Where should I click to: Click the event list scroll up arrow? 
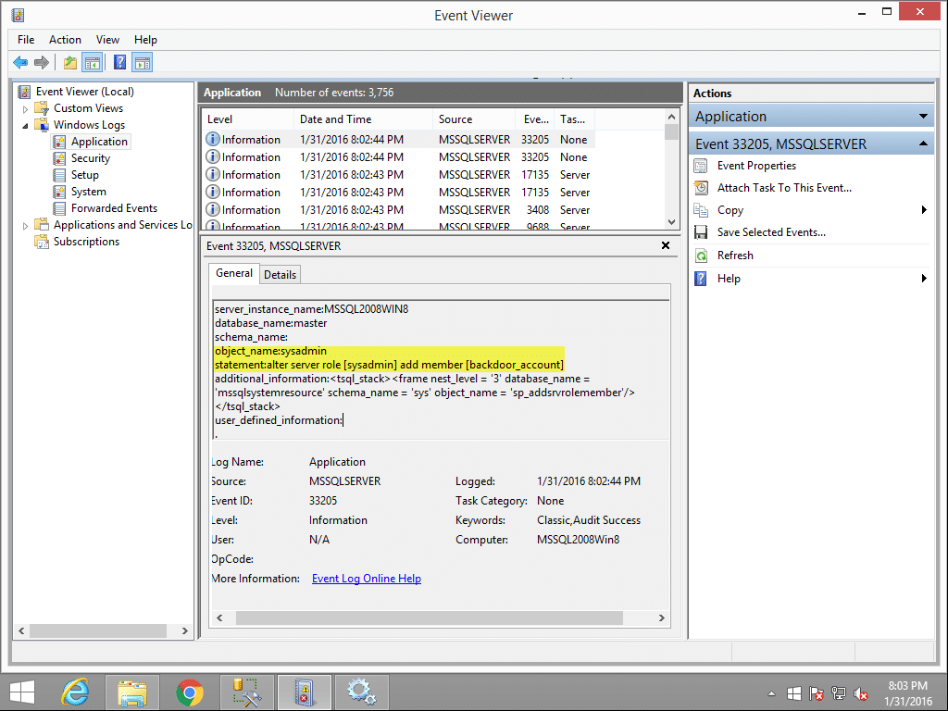pyautogui.click(x=672, y=117)
